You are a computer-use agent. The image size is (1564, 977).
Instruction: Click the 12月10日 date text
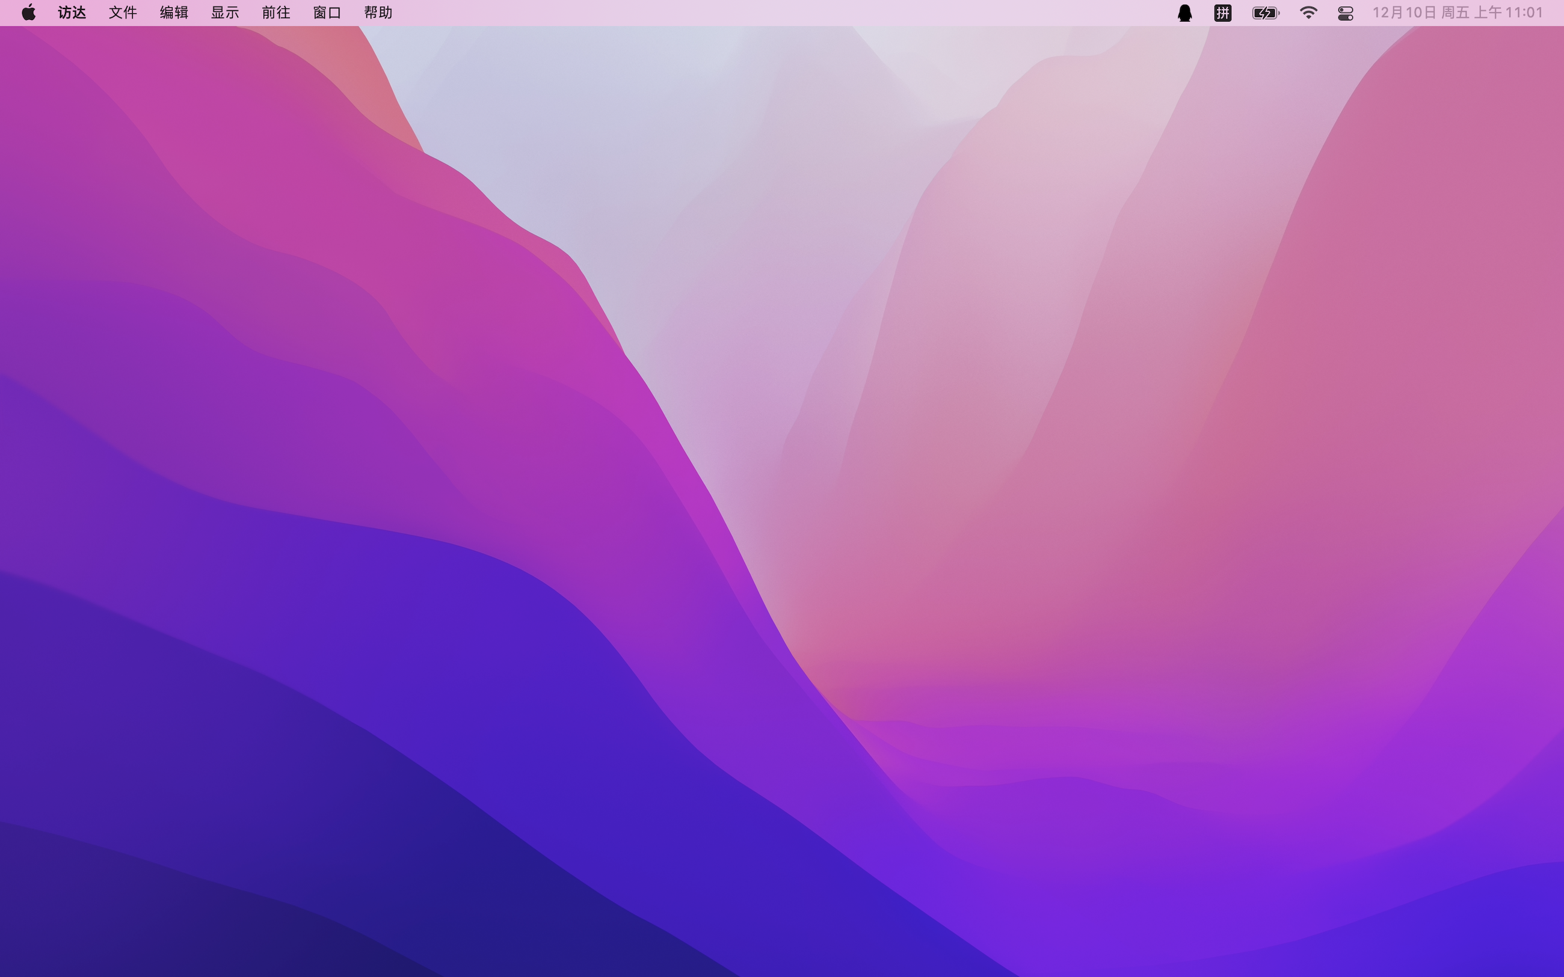coord(1404,13)
